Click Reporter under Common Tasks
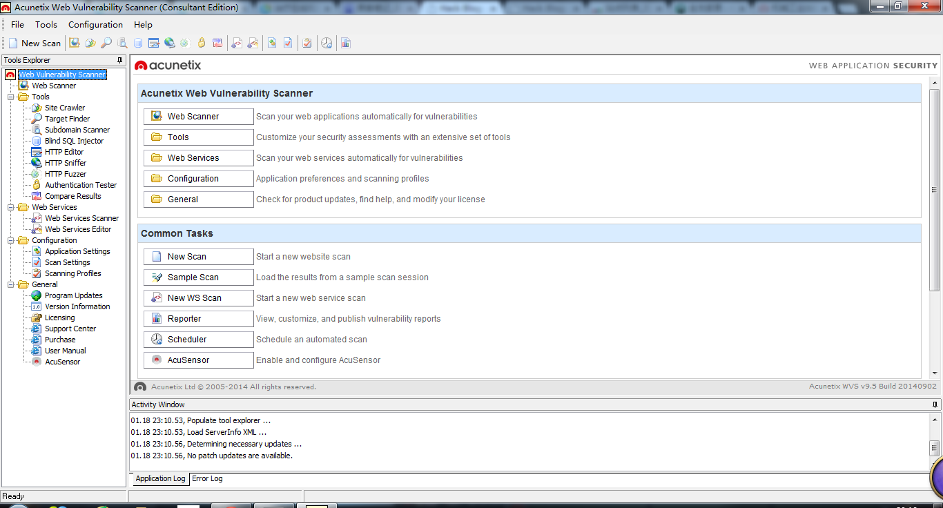This screenshot has height=508, width=943. [199, 319]
